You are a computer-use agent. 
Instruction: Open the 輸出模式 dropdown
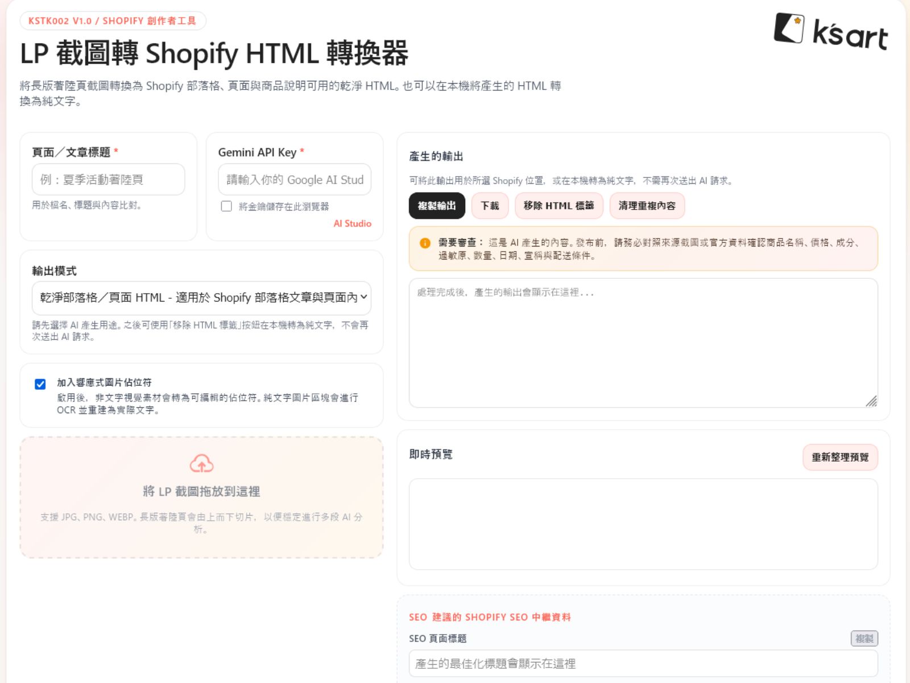pos(201,298)
